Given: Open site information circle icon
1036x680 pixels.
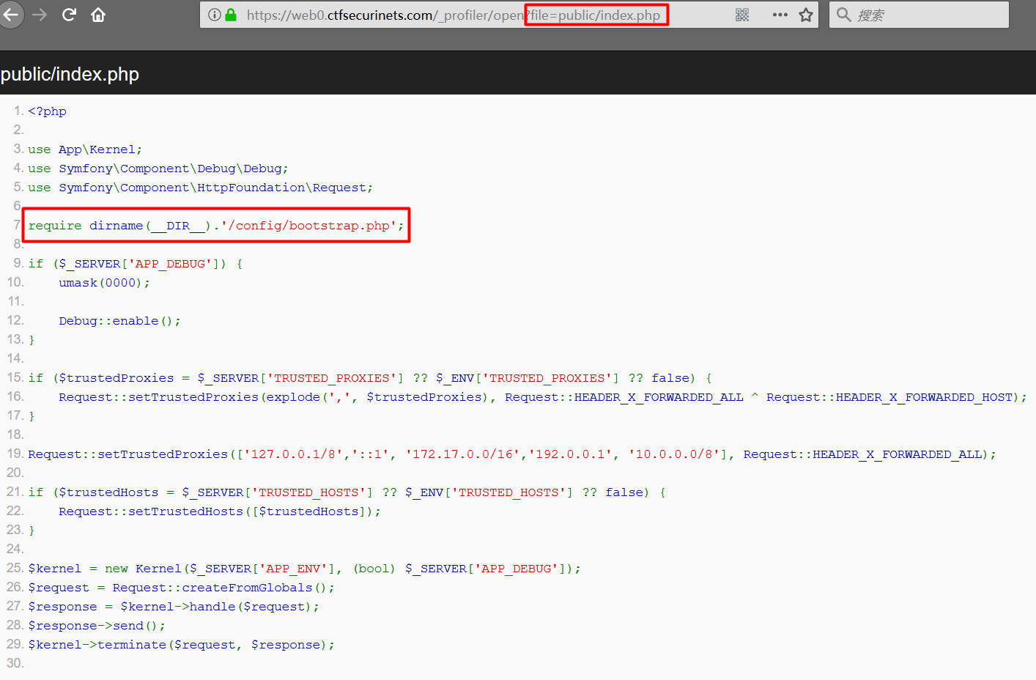Looking at the screenshot, I should coord(214,15).
